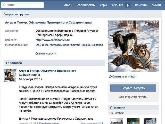Image resolution: width=165 pixels, height=124 pixels.
Task: Click into the Поиск search field
Action: [x=24, y=5]
